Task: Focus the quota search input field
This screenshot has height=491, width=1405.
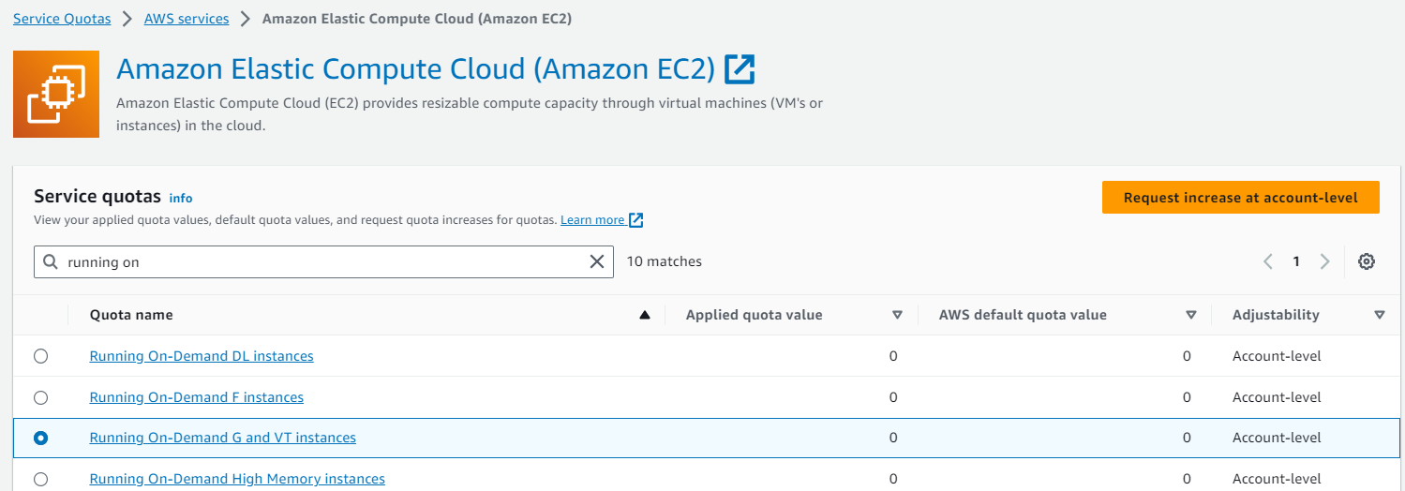Action: coord(323,262)
